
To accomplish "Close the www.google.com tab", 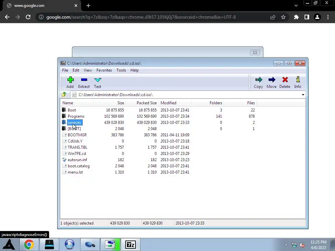I will 76,6.
